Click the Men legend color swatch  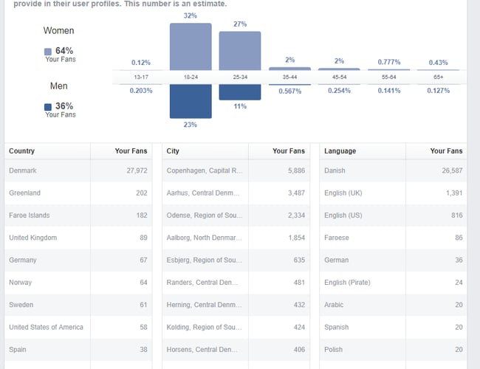[48, 107]
